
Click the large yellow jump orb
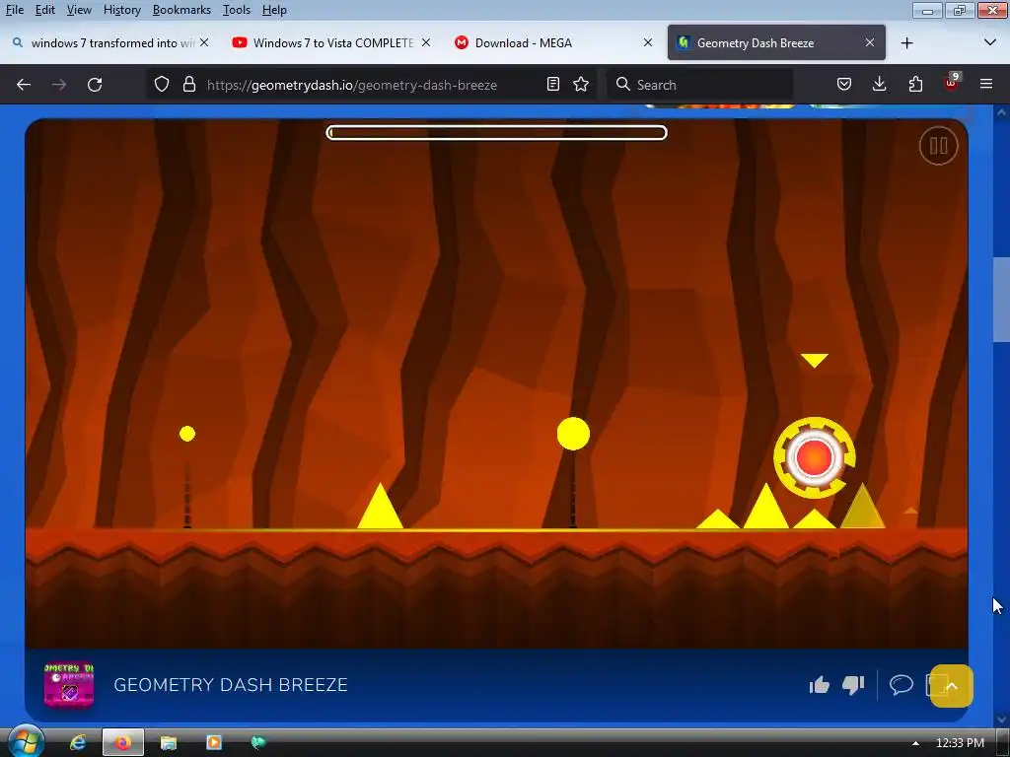(573, 434)
